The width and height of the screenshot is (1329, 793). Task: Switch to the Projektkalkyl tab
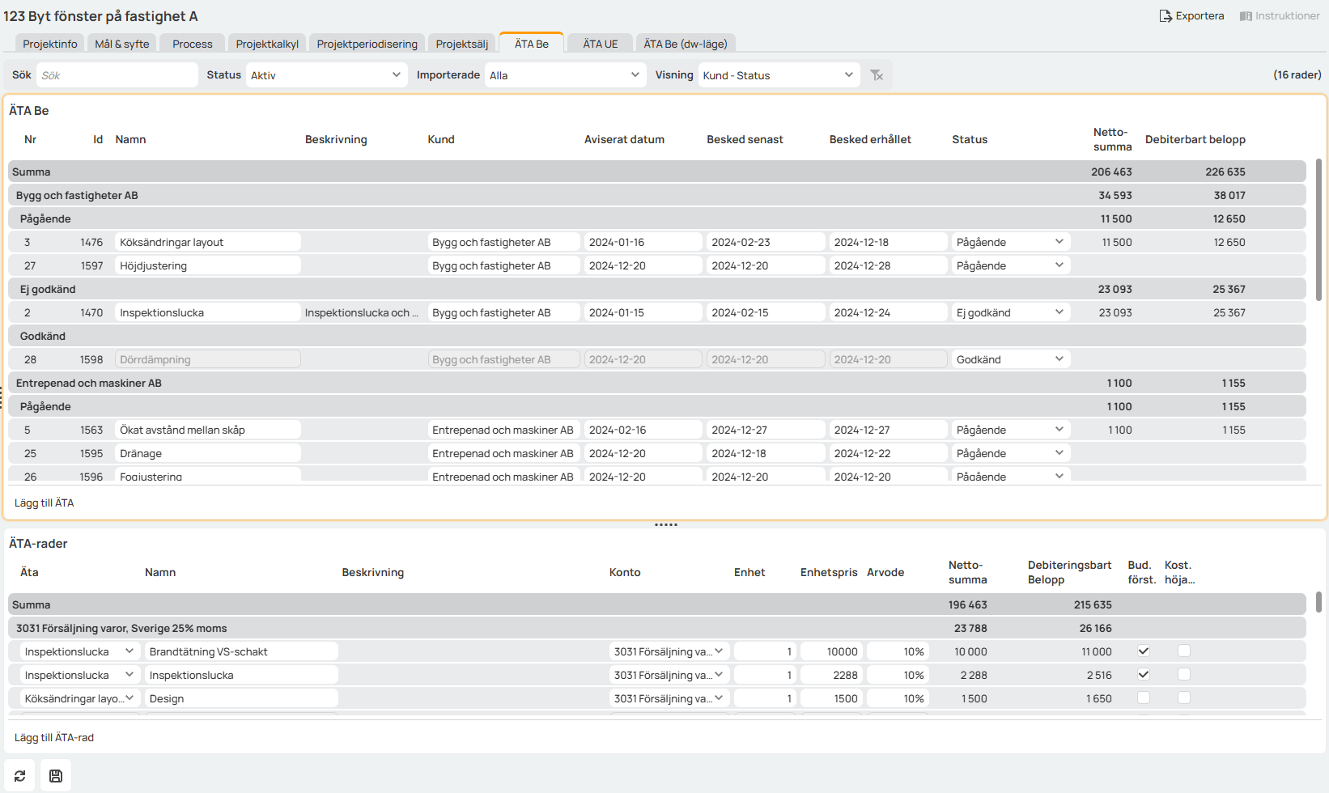coord(267,44)
